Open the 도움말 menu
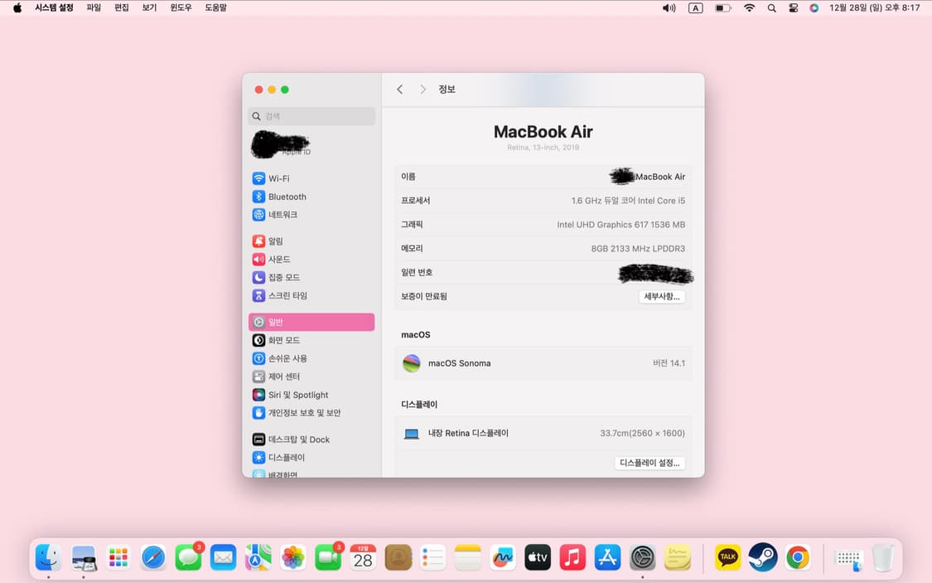 pyautogui.click(x=215, y=7)
